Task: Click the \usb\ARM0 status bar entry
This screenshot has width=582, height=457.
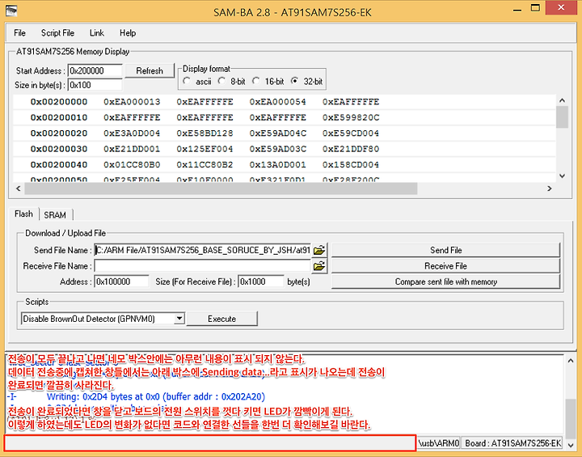Action: click(x=438, y=443)
